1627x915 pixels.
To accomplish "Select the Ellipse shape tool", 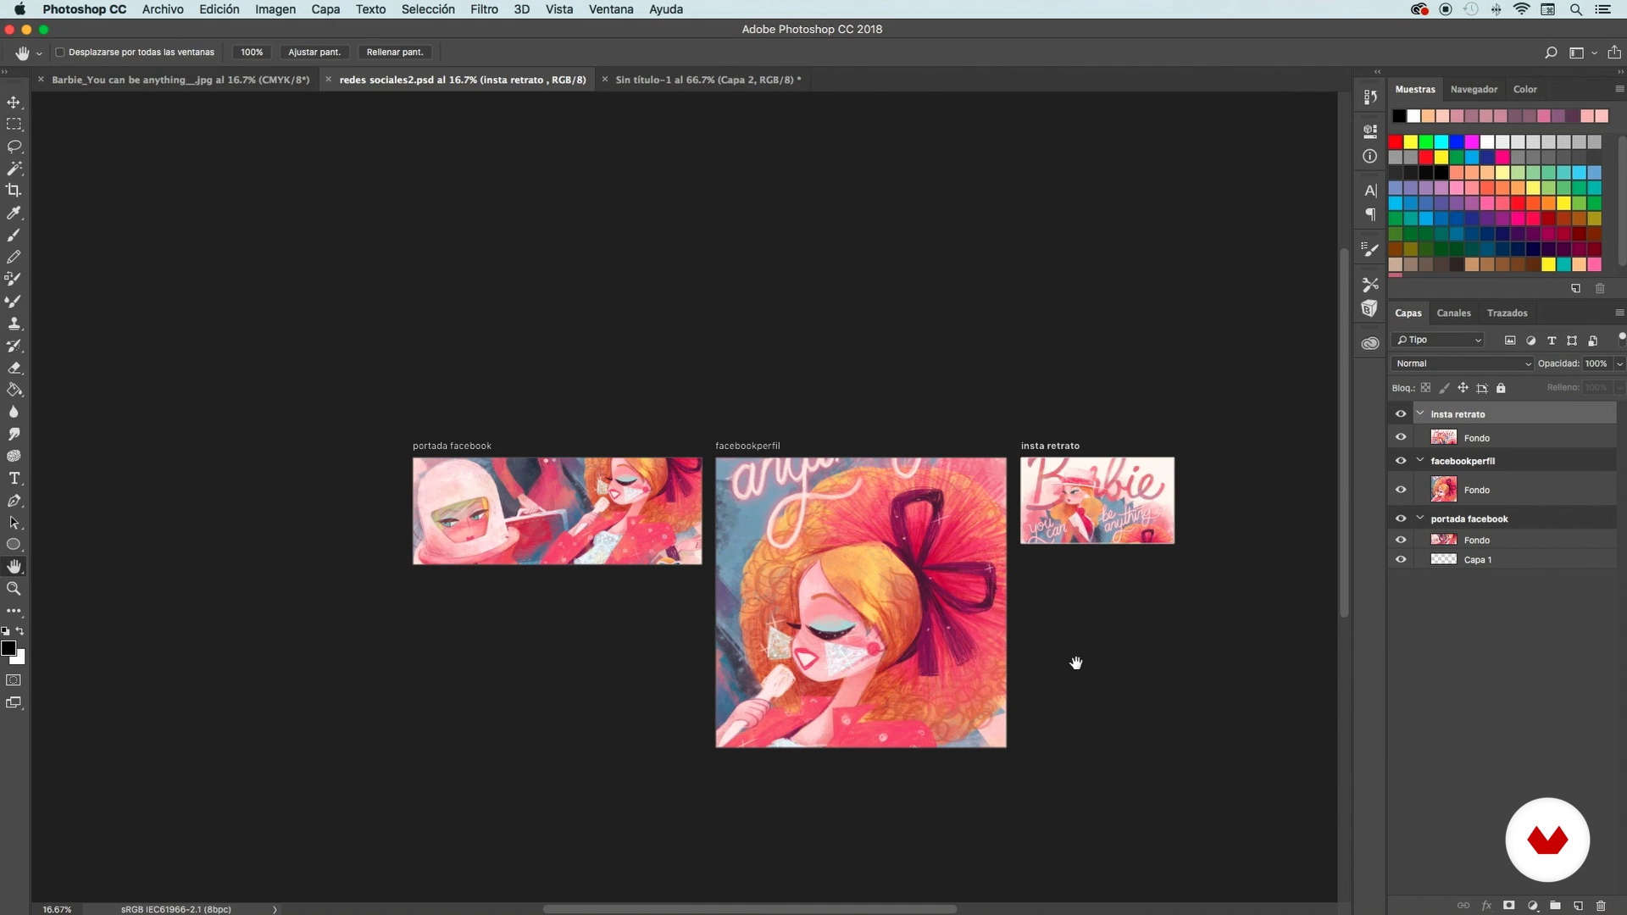I will [14, 545].
